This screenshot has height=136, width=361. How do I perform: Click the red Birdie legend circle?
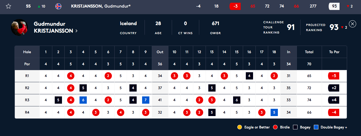click(x=275, y=127)
